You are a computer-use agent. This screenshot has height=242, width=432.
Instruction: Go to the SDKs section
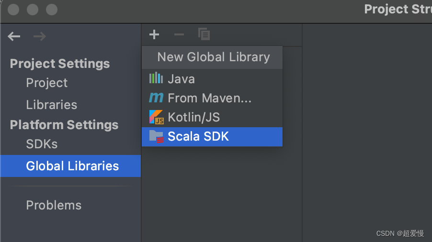[42, 144]
